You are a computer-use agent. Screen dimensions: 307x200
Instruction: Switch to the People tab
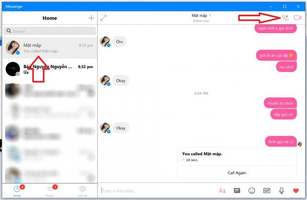(x=50, y=190)
